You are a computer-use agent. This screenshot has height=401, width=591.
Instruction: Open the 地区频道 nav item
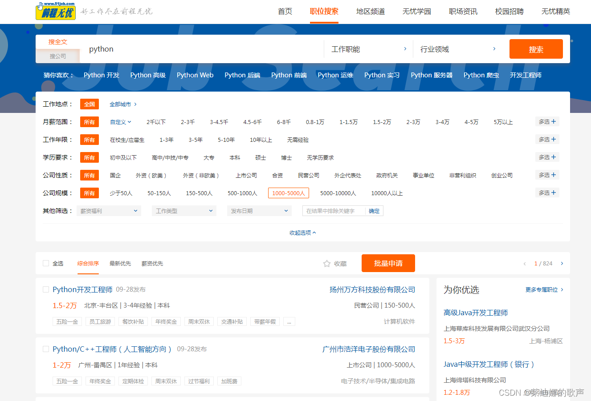[x=371, y=11]
